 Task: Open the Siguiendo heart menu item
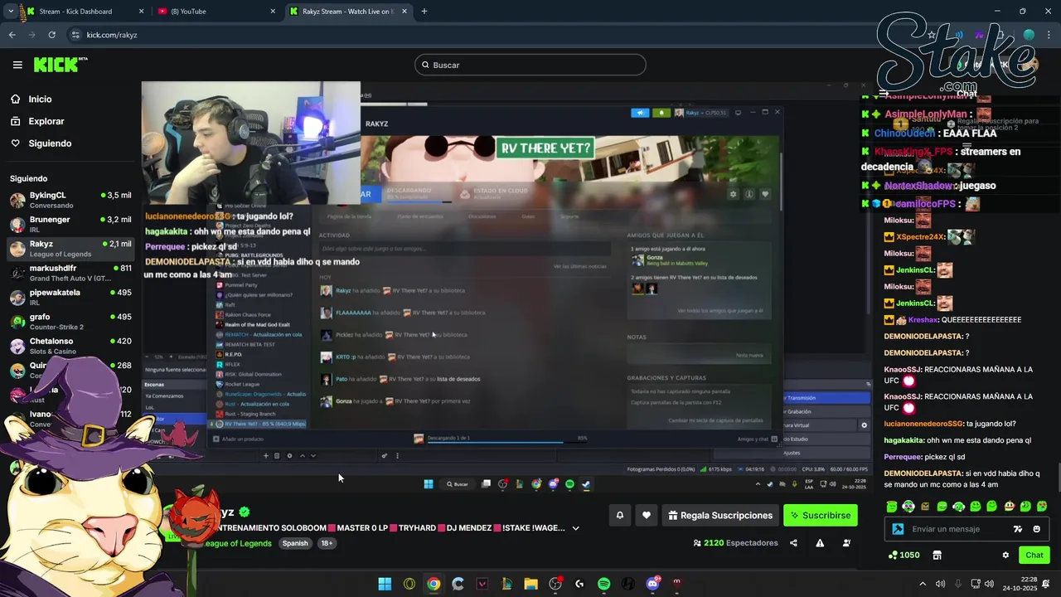pos(50,143)
